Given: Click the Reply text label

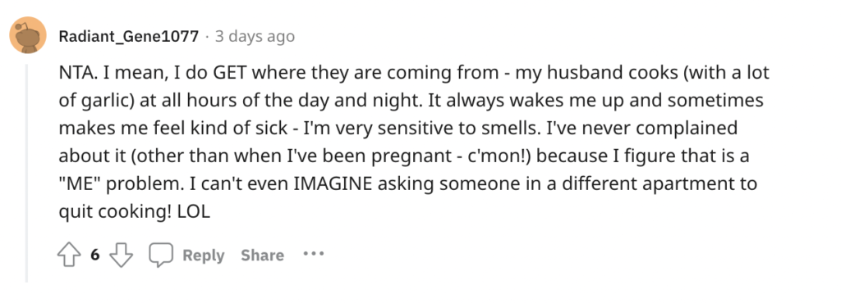Looking at the screenshot, I should (204, 256).
